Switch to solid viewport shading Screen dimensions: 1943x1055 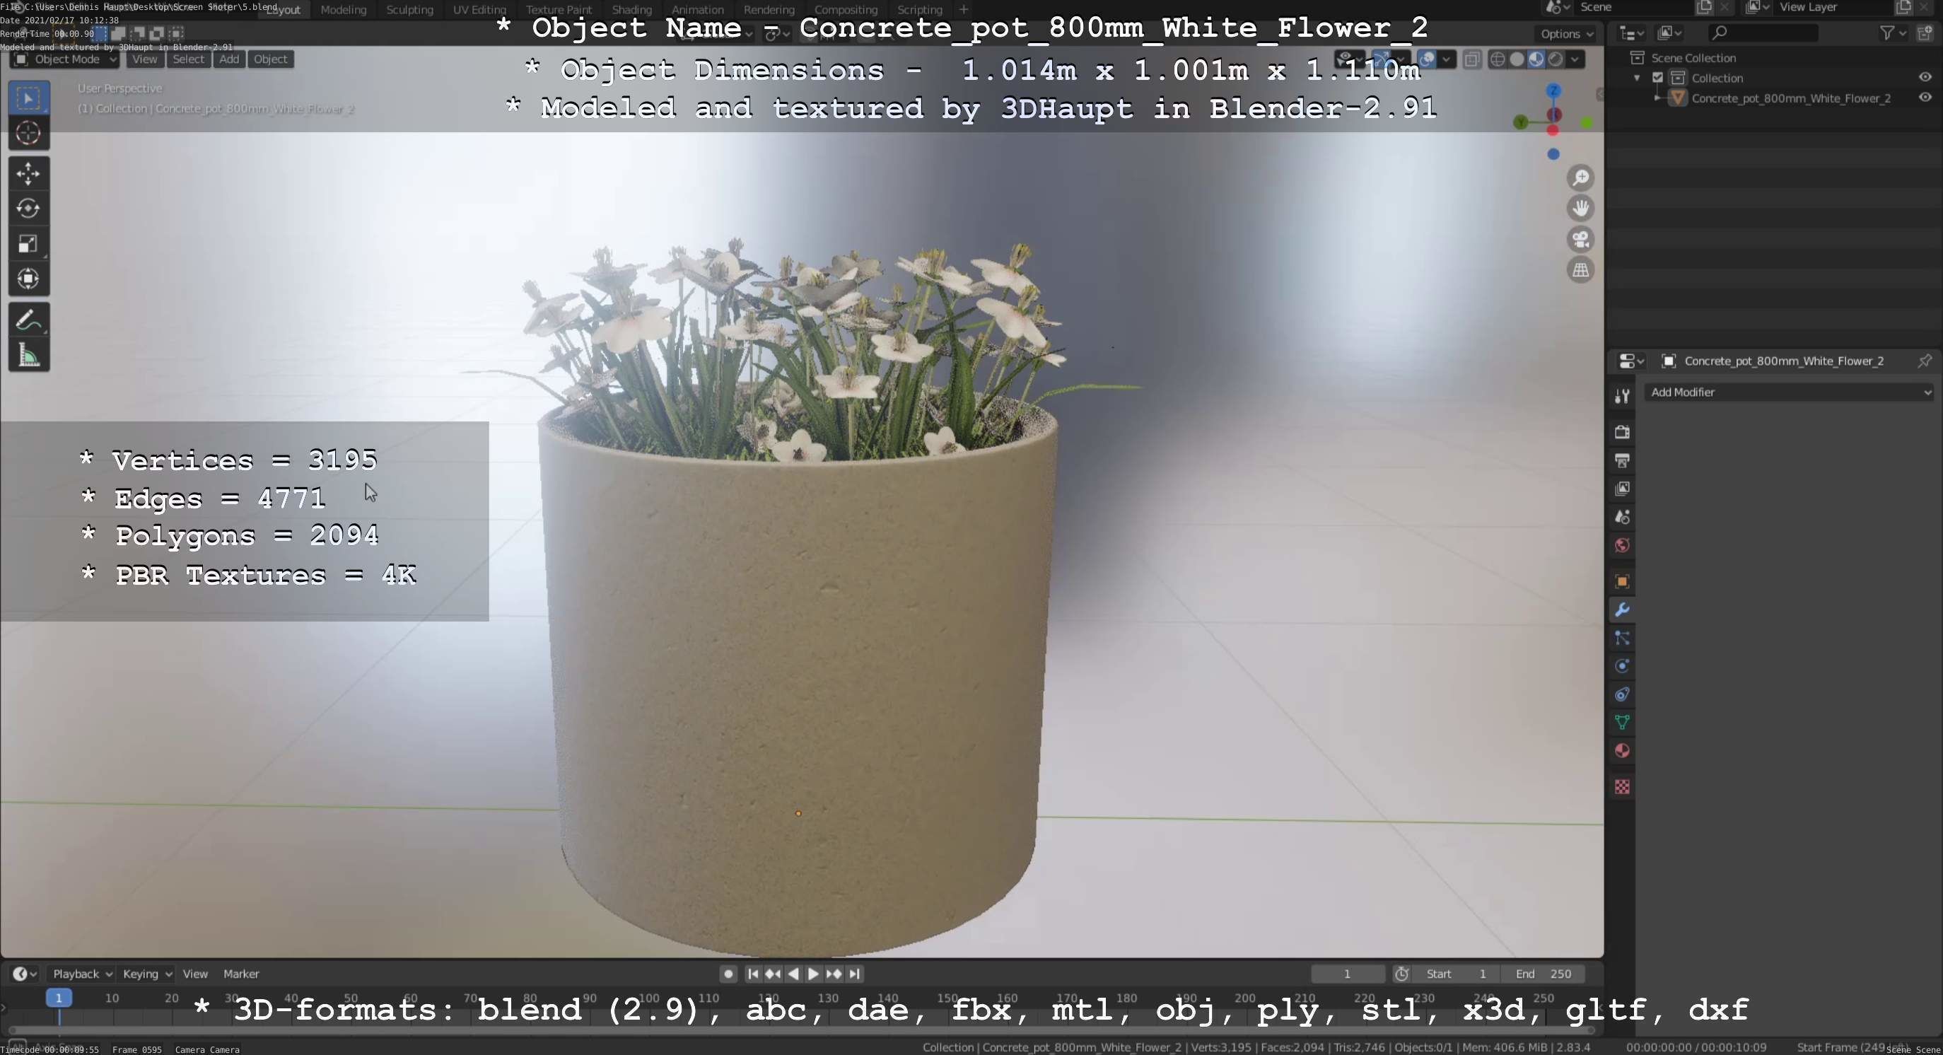1517,59
